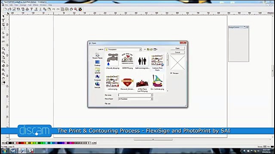Click the Copy toolbar icon
The height and width of the screenshot is (154, 275).
(x=45, y=9)
